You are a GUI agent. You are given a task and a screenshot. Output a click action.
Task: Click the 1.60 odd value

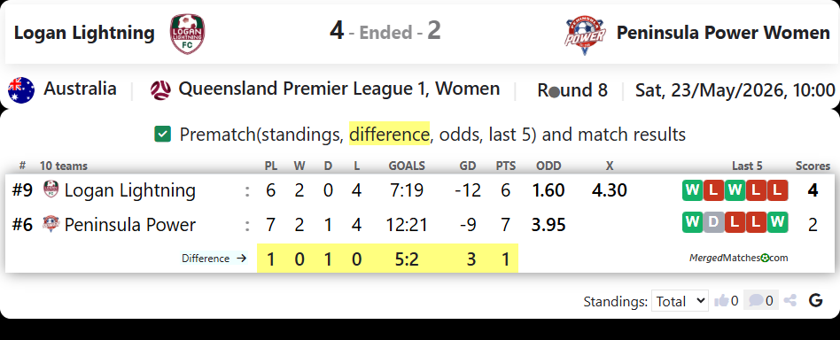tap(548, 190)
